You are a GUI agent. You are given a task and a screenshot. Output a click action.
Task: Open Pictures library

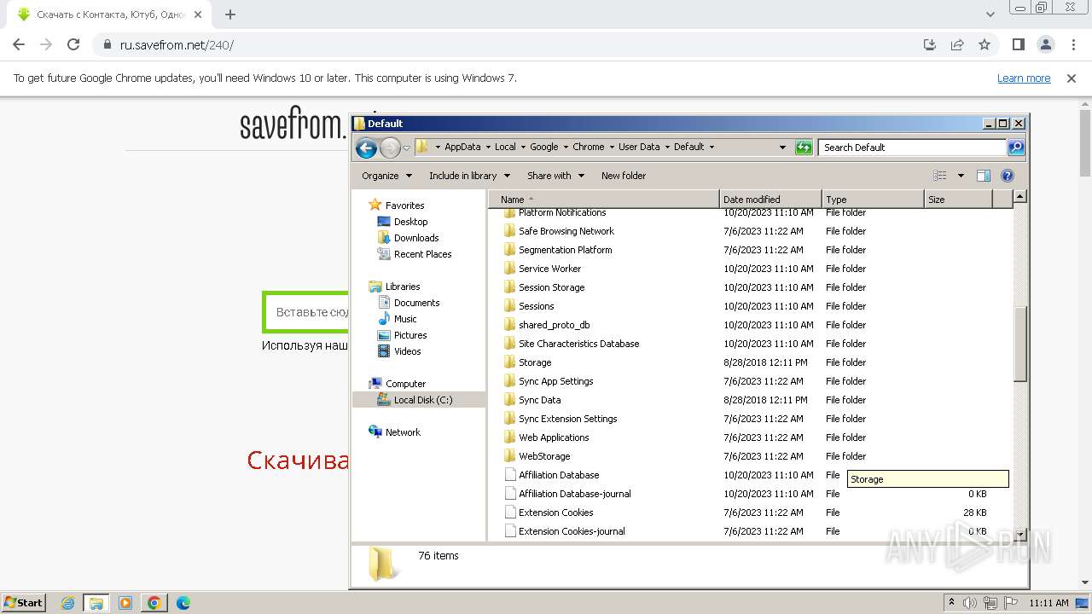(x=410, y=335)
